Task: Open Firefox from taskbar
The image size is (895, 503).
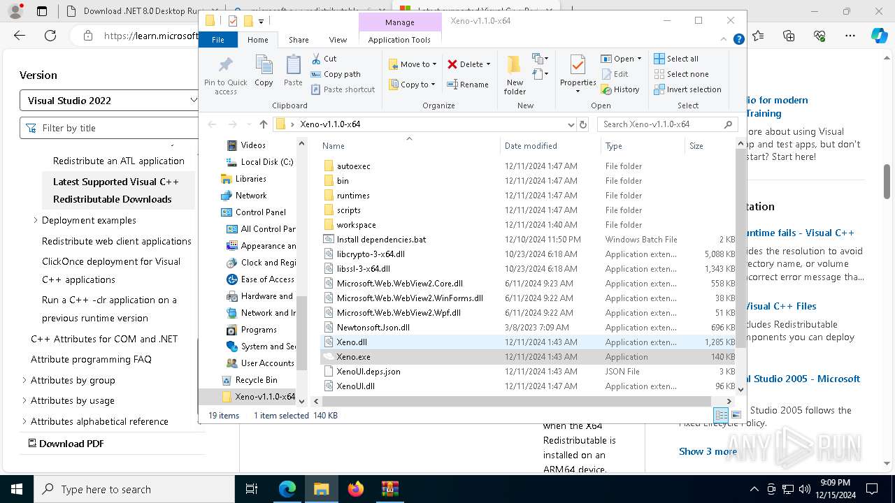Action: tap(356, 489)
